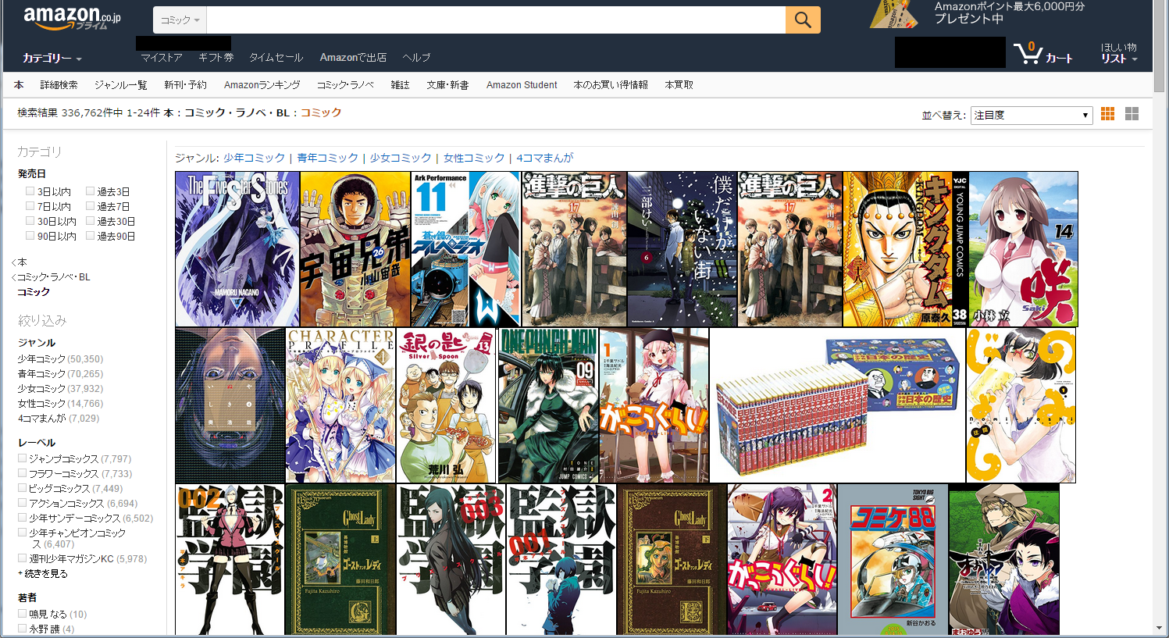The image size is (1169, 638).
Task: Open the ONE PUNCH-MAN volume 09 cover
Action: click(x=548, y=405)
